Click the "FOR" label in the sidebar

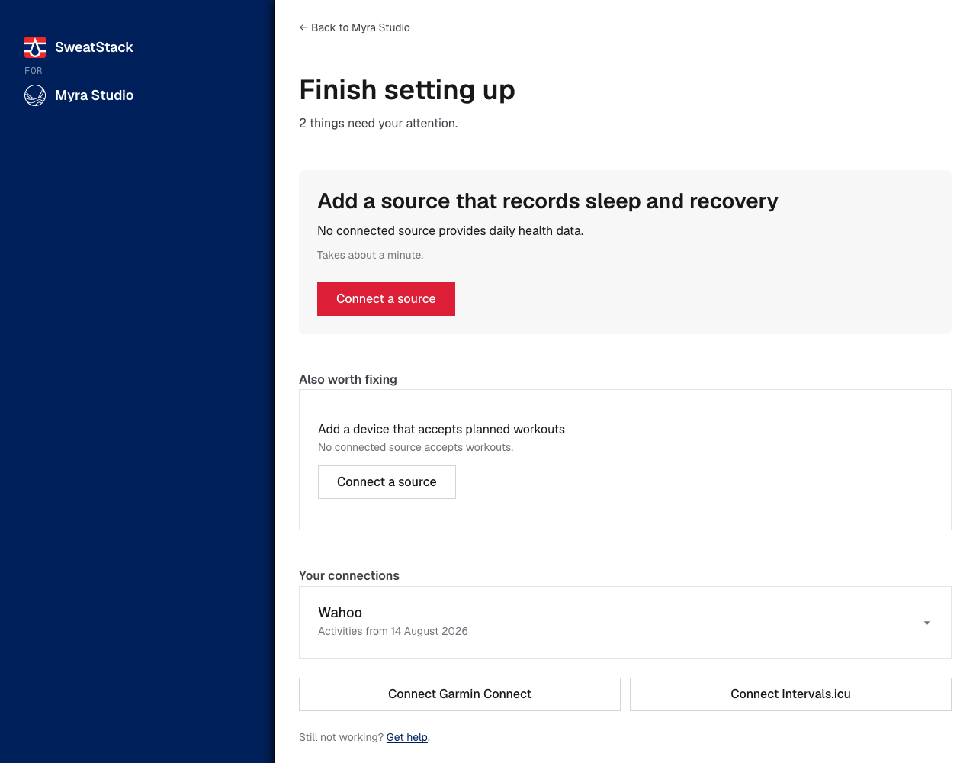34,71
